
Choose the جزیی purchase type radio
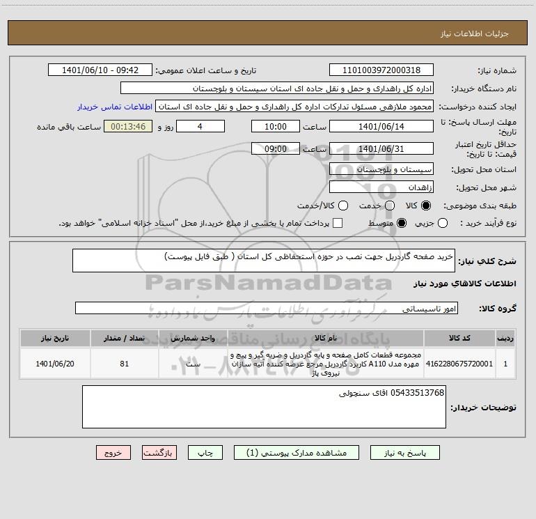442,224
